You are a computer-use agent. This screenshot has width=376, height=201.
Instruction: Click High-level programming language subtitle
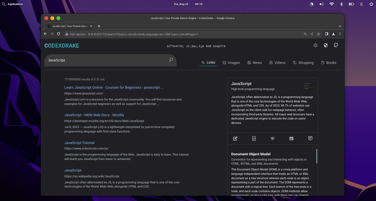click(253, 89)
